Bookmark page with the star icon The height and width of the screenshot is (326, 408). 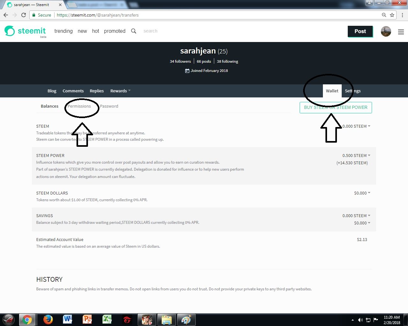pos(392,15)
